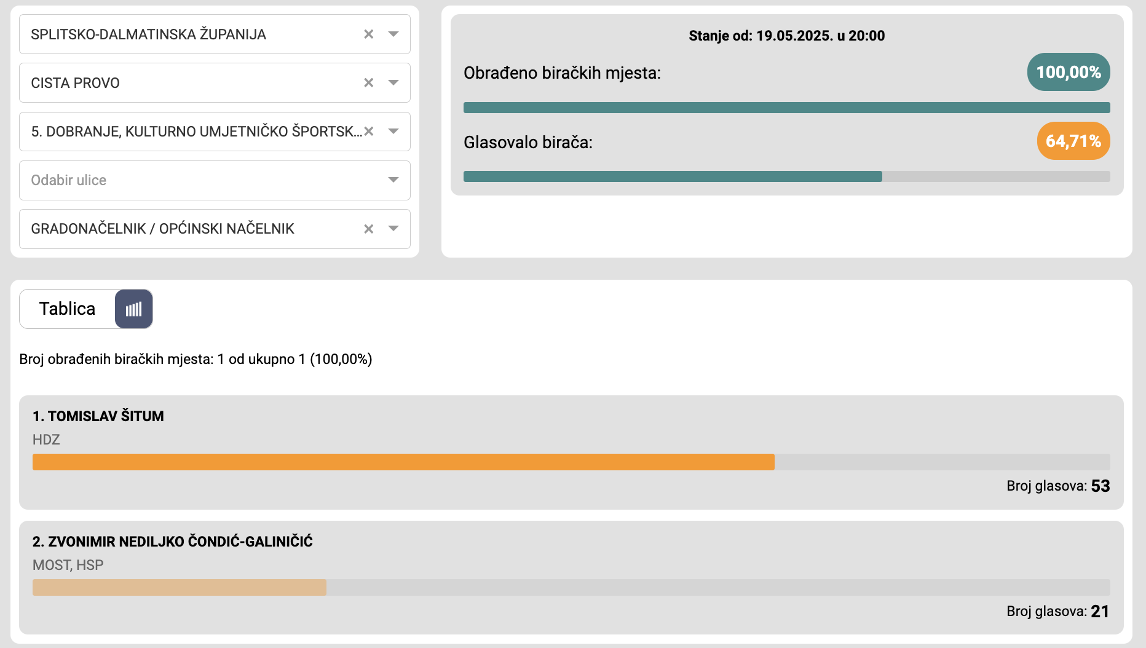Clear the GRADONAČELNIK / OPĆINSKI NAČELNIK selection
This screenshot has height=648, width=1146.
(369, 229)
